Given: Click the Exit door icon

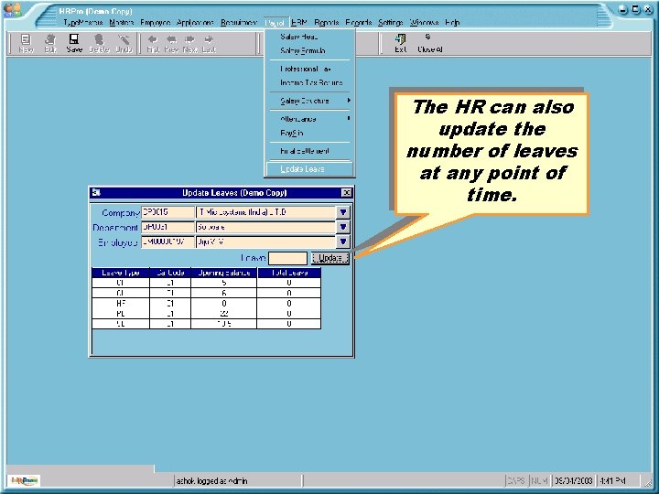Looking at the screenshot, I should pyautogui.click(x=400, y=39).
